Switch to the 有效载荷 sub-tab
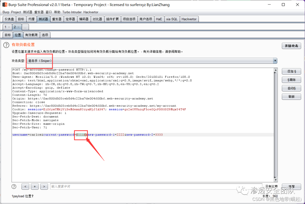This screenshot has width=305, height=204. click(31, 35)
